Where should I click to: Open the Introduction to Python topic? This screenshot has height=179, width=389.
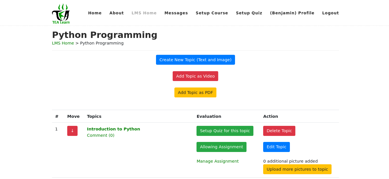pyautogui.click(x=113, y=129)
